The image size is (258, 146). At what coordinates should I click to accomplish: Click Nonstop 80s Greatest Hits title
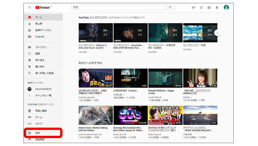pos(128,129)
